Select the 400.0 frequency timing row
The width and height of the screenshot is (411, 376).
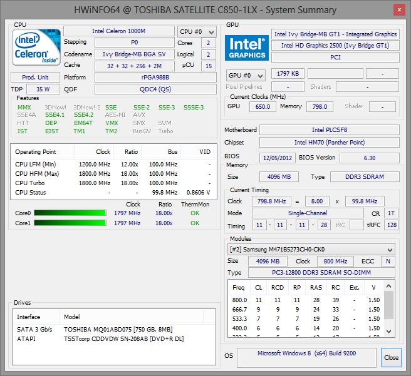click(306, 328)
